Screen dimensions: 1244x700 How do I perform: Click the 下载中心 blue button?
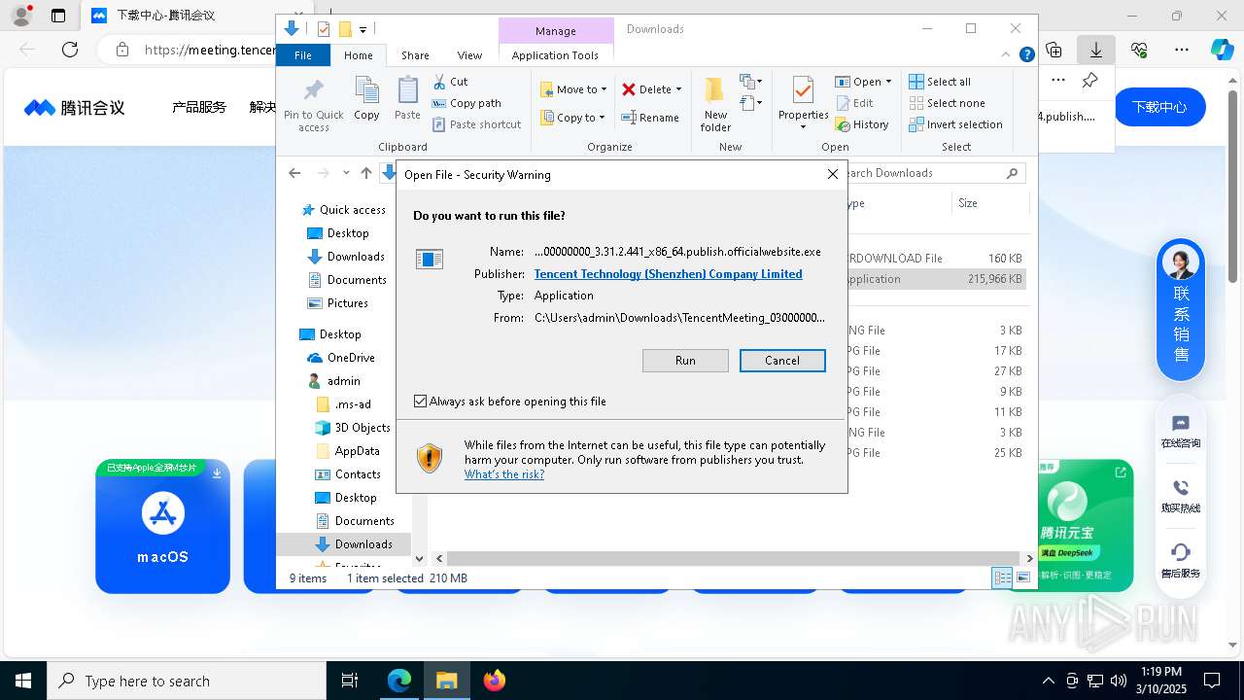click(1159, 107)
